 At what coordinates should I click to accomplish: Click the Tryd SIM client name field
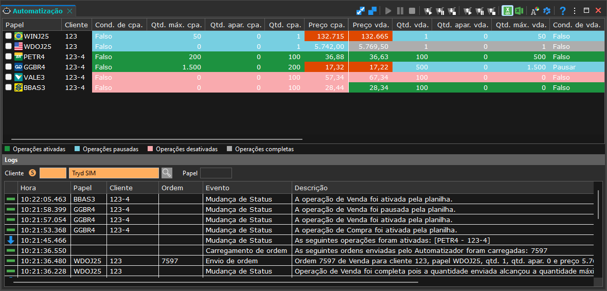point(114,173)
